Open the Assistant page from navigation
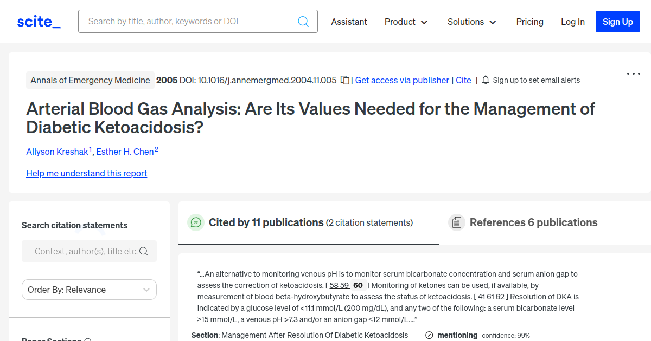This screenshot has width=651, height=341. coord(349,22)
